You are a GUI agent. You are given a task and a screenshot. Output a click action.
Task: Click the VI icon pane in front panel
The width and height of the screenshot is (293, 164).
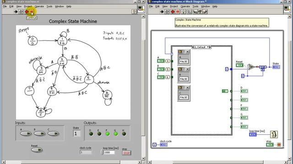tap(141, 9)
